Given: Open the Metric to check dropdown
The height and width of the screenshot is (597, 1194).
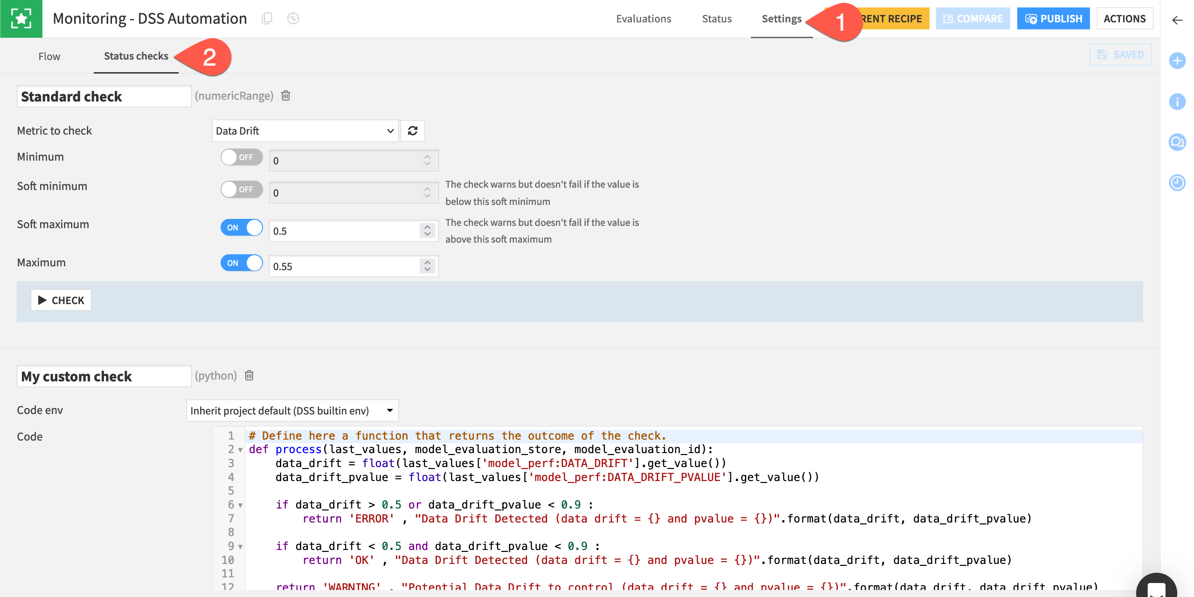Looking at the screenshot, I should point(305,131).
